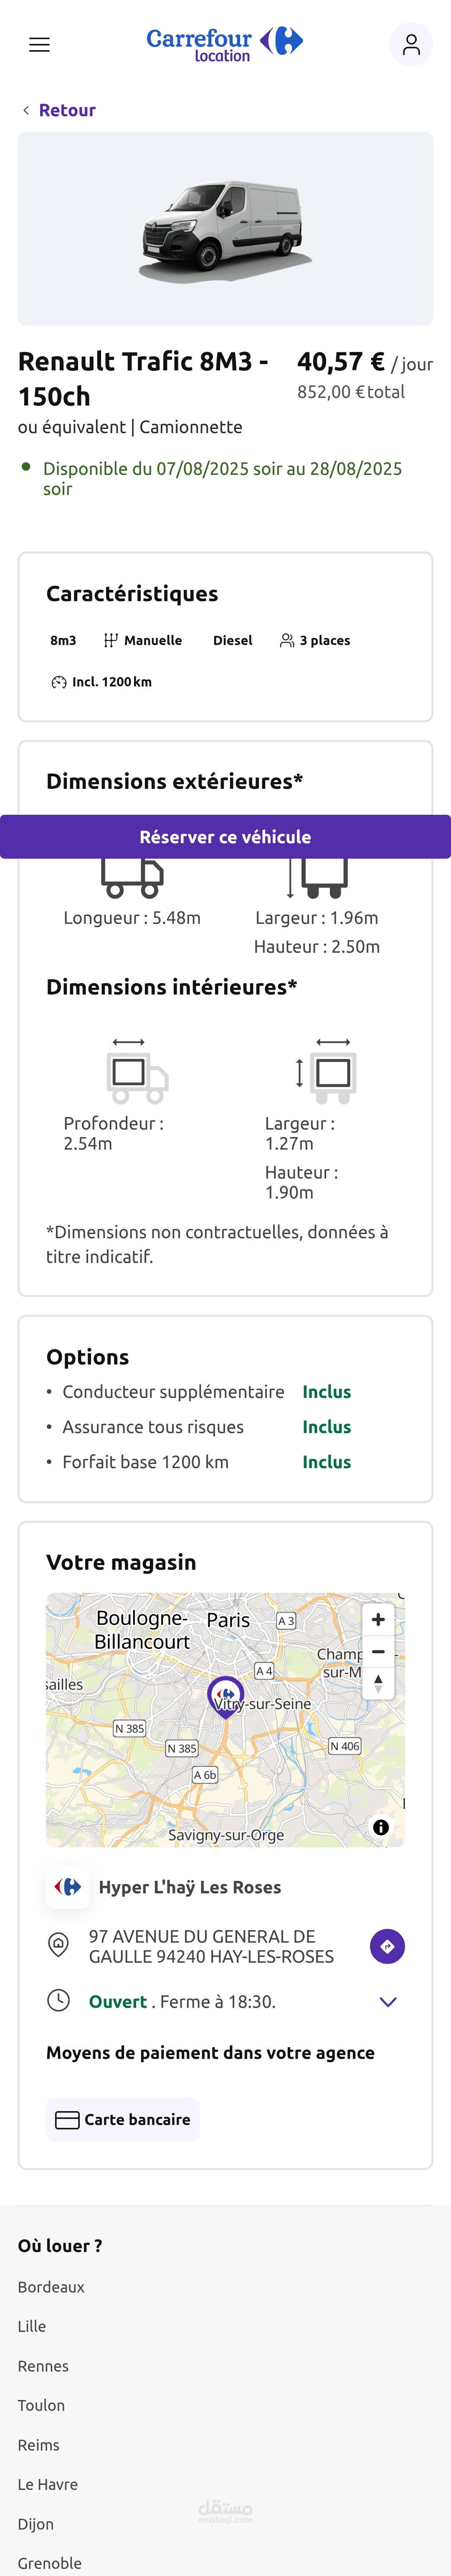The image size is (451, 2576).
Task: Open directions to the Hay-les-Roses store
Action: pos(387,1946)
